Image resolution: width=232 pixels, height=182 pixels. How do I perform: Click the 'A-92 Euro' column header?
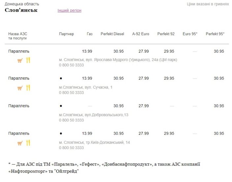pyautogui.click(x=141, y=34)
